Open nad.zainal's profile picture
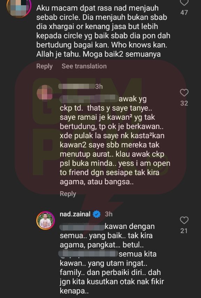Image resolution: width=201 pixels, height=298 pixels. 46,221
